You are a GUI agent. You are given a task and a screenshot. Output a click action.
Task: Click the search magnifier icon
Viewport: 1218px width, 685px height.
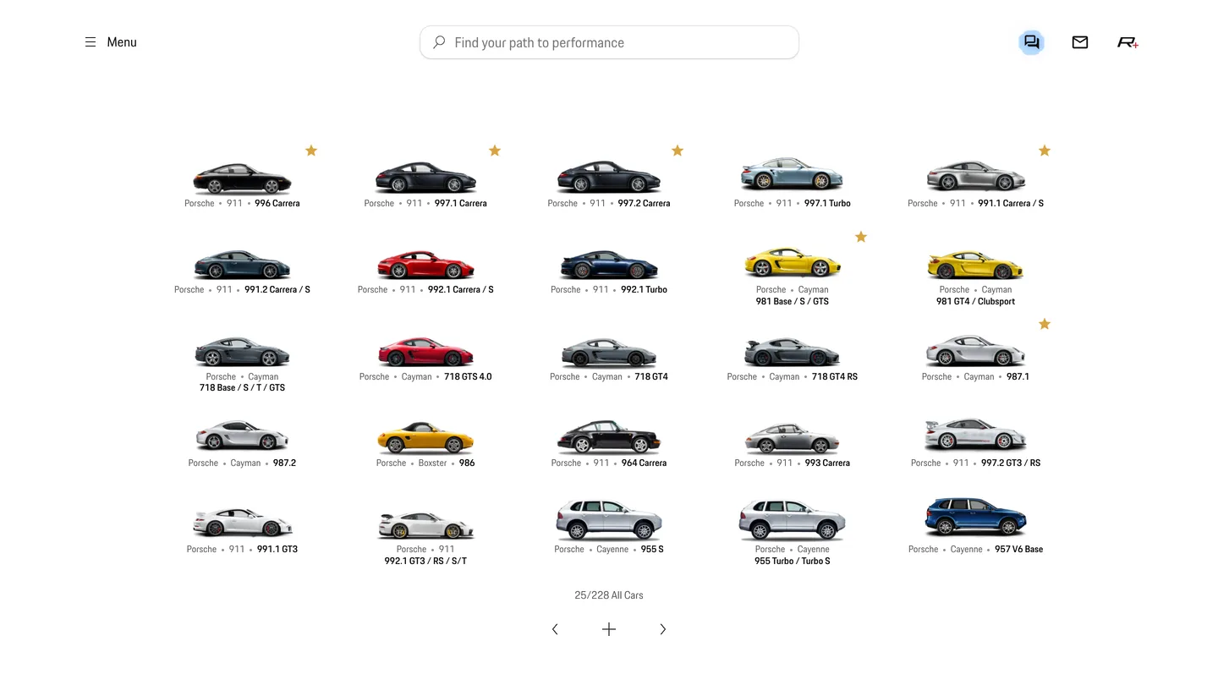[439, 42]
